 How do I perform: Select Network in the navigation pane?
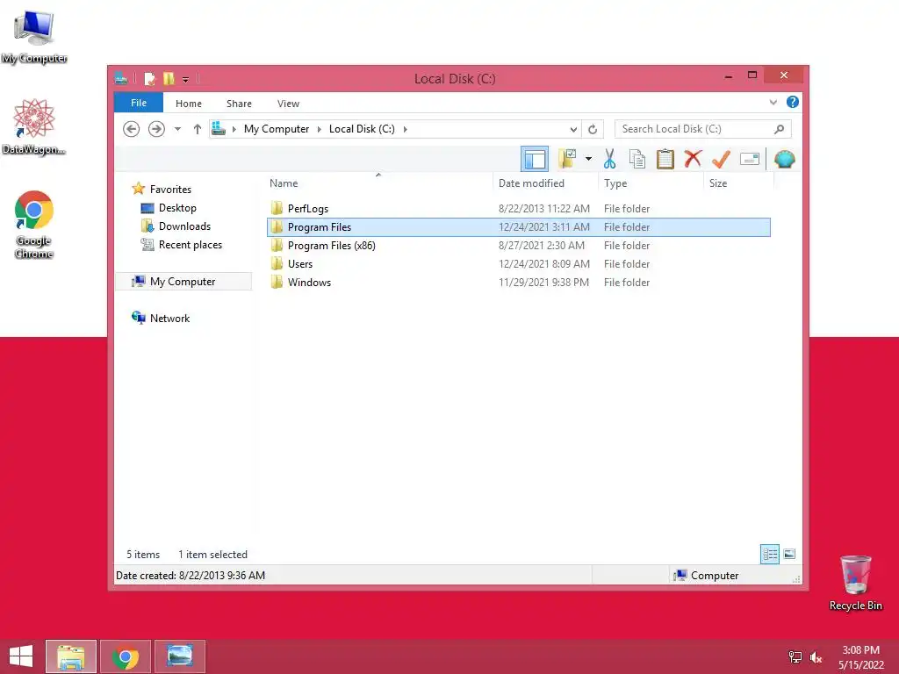[169, 318]
